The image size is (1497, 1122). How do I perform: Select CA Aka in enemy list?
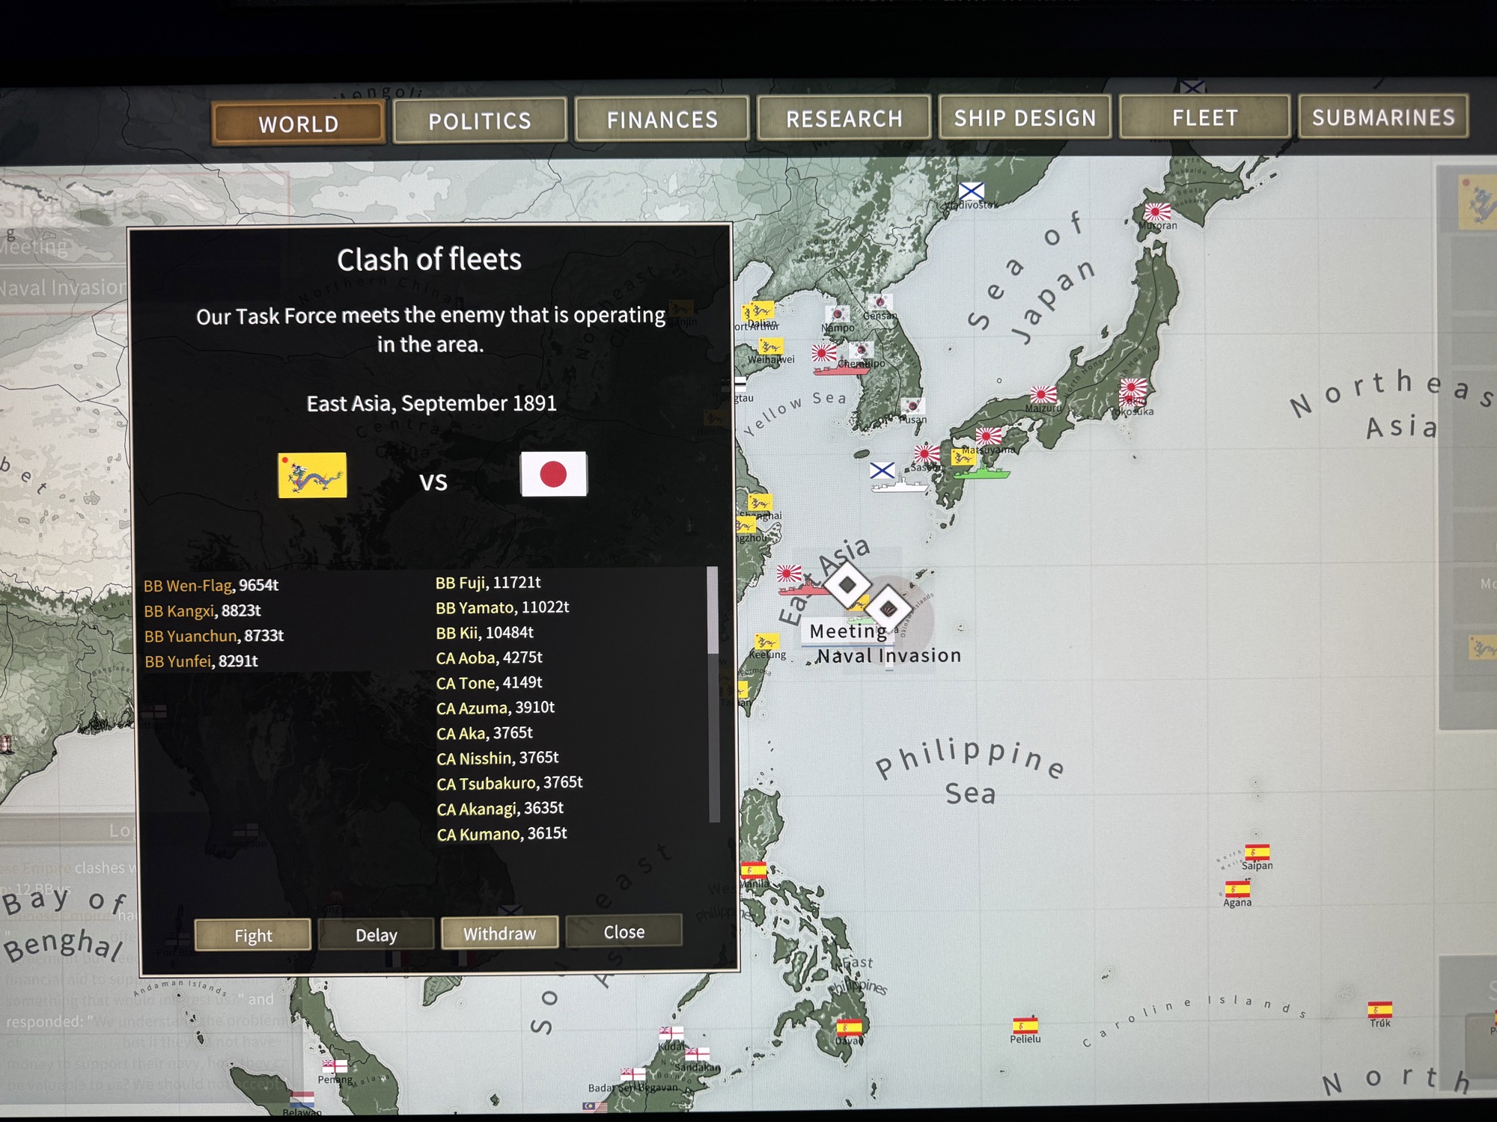coord(484,733)
